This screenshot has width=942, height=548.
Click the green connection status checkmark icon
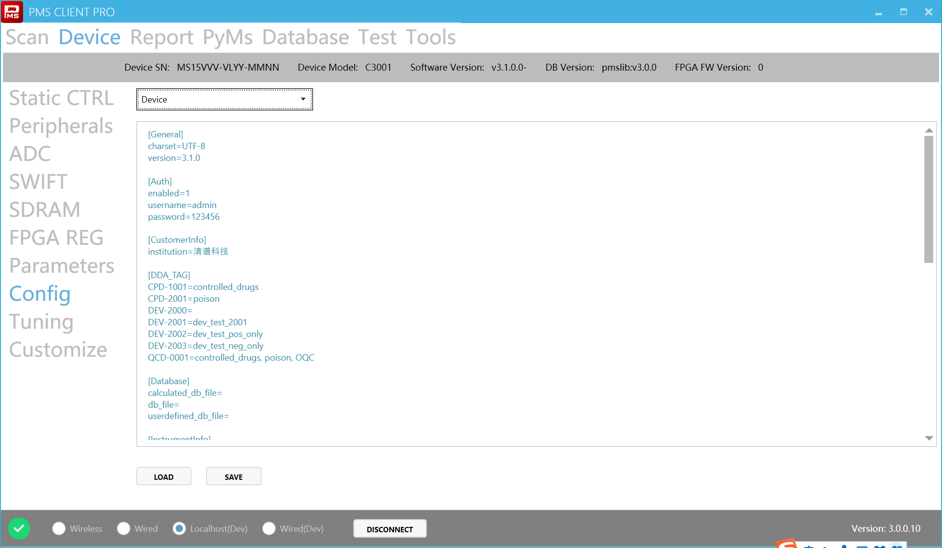[19, 528]
